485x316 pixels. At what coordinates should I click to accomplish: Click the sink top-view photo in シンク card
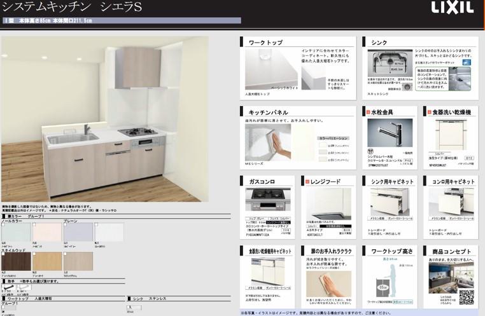390,64
